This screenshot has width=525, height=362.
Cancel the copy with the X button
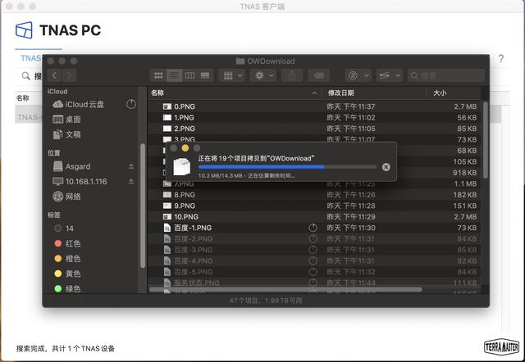tap(386, 166)
